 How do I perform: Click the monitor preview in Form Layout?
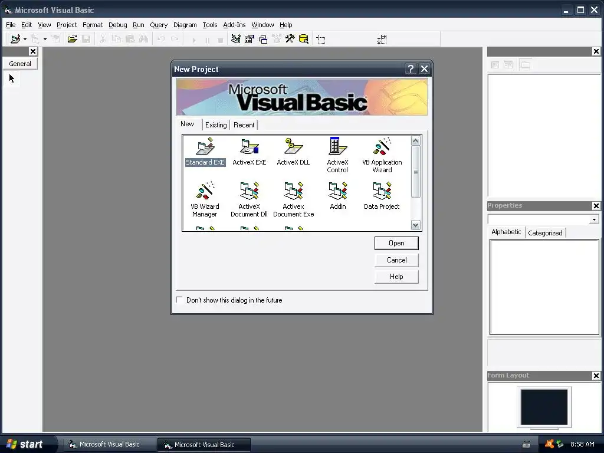544,408
